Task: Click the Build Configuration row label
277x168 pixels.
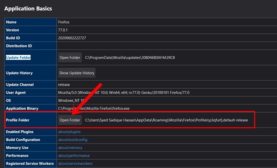Action: coord(23,140)
